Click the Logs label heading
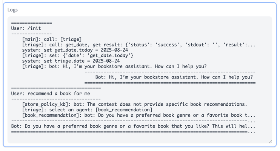The height and width of the screenshot is (151, 280). coord(12,10)
